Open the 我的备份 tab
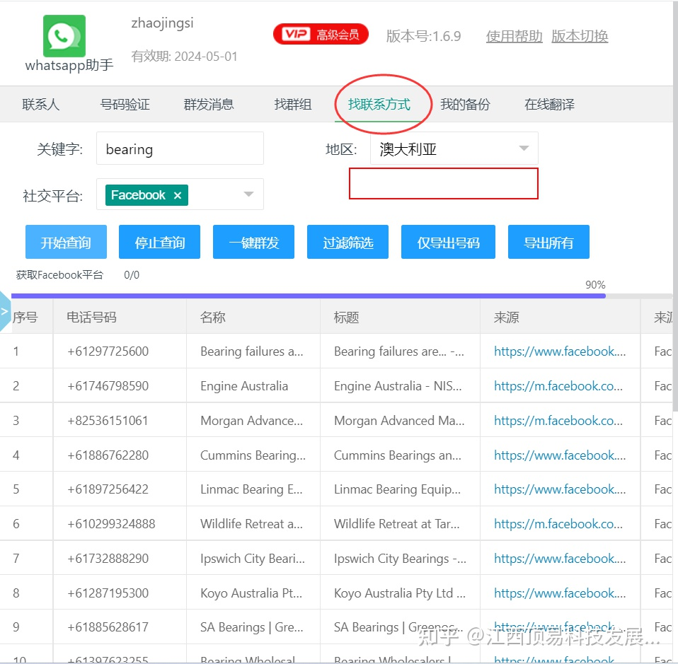 [x=465, y=104]
